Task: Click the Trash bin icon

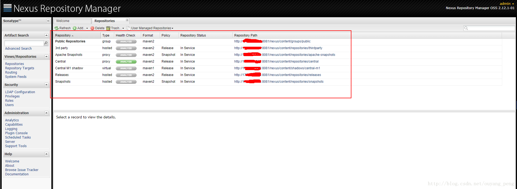Action: [108, 28]
